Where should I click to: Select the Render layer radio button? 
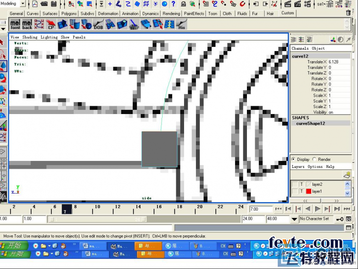(x=314, y=159)
